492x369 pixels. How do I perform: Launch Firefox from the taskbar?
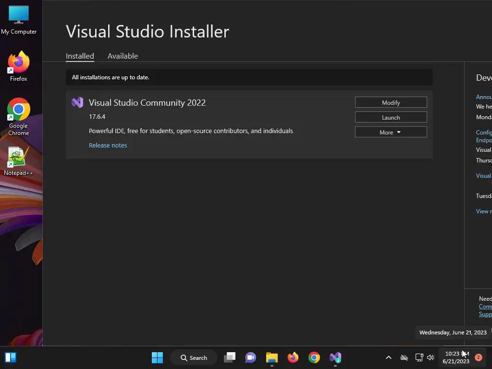coord(293,357)
